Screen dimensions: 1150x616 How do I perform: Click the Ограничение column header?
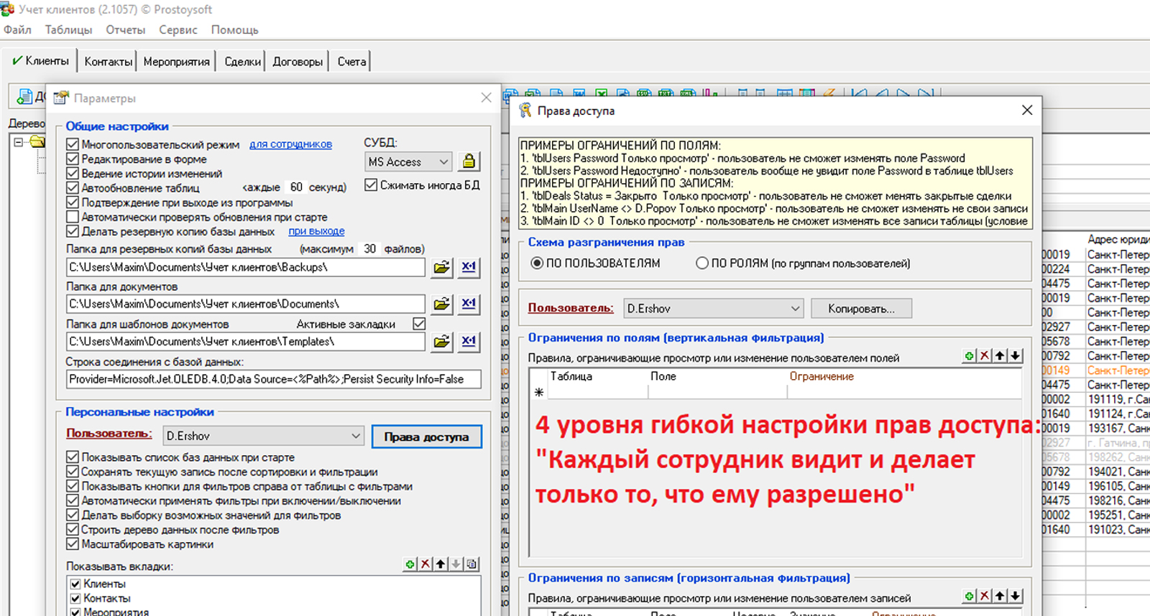822,376
